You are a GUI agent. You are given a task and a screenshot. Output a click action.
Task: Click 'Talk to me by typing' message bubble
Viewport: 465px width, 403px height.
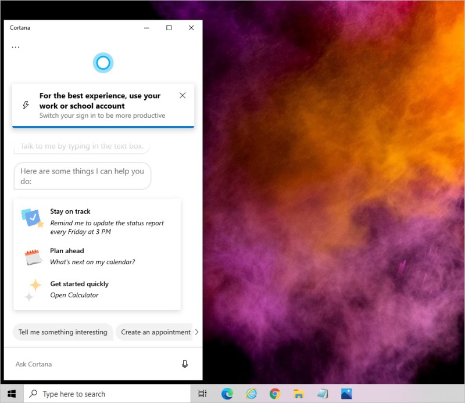(x=81, y=146)
